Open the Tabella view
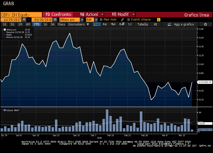 pyautogui.click(x=142, y=24)
